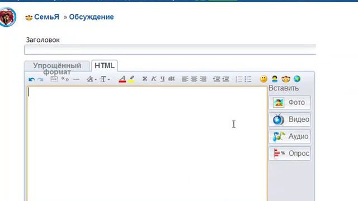This screenshot has width=358, height=201.
Task: Open the smiley emoticon picker
Action: coord(263,79)
